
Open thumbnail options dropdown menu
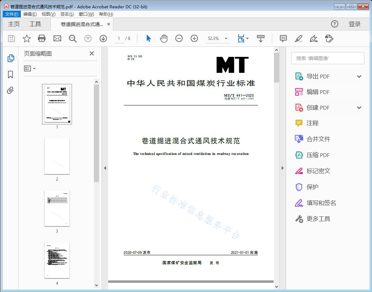(x=30, y=69)
